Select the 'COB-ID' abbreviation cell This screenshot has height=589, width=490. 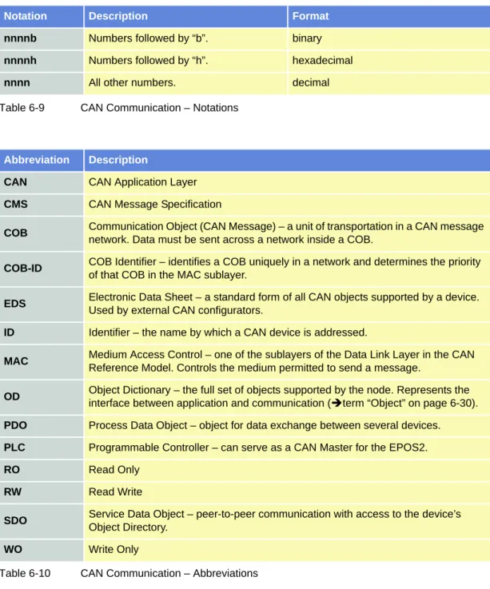(42, 269)
